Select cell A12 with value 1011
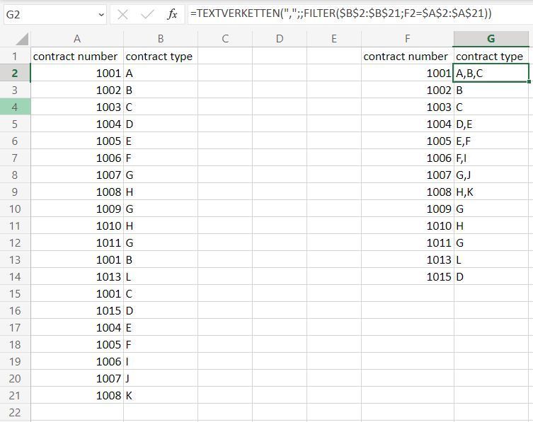 77,242
